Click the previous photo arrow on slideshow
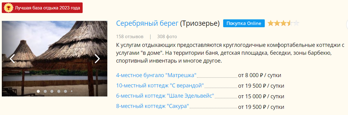 pos(12,59)
